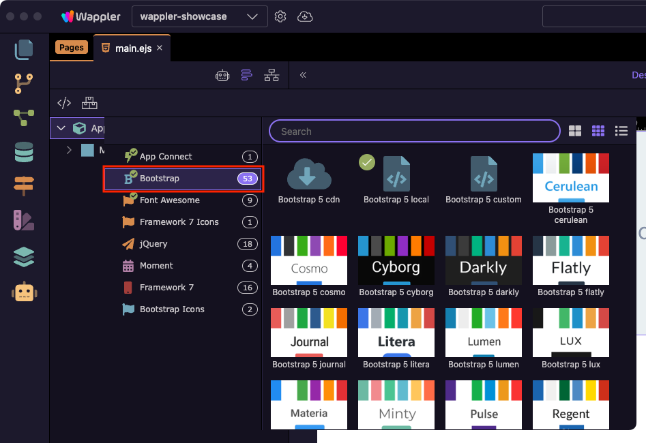Open project settings gear icon
Screen dimensions: 646x443
pos(280,16)
